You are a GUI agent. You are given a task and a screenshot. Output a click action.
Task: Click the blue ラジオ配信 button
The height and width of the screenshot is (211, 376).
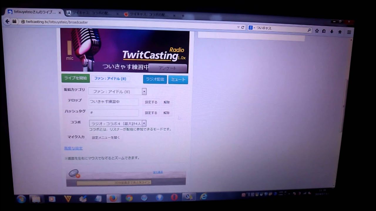[155, 79]
